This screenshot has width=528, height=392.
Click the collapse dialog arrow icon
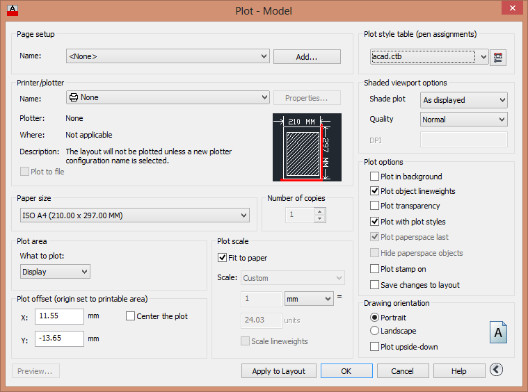pyautogui.click(x=496, y=370)
